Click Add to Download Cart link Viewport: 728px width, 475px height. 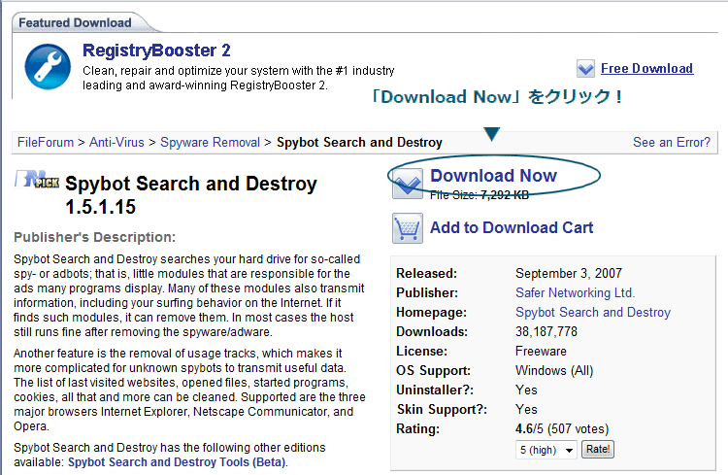click(x=512, y=227)
